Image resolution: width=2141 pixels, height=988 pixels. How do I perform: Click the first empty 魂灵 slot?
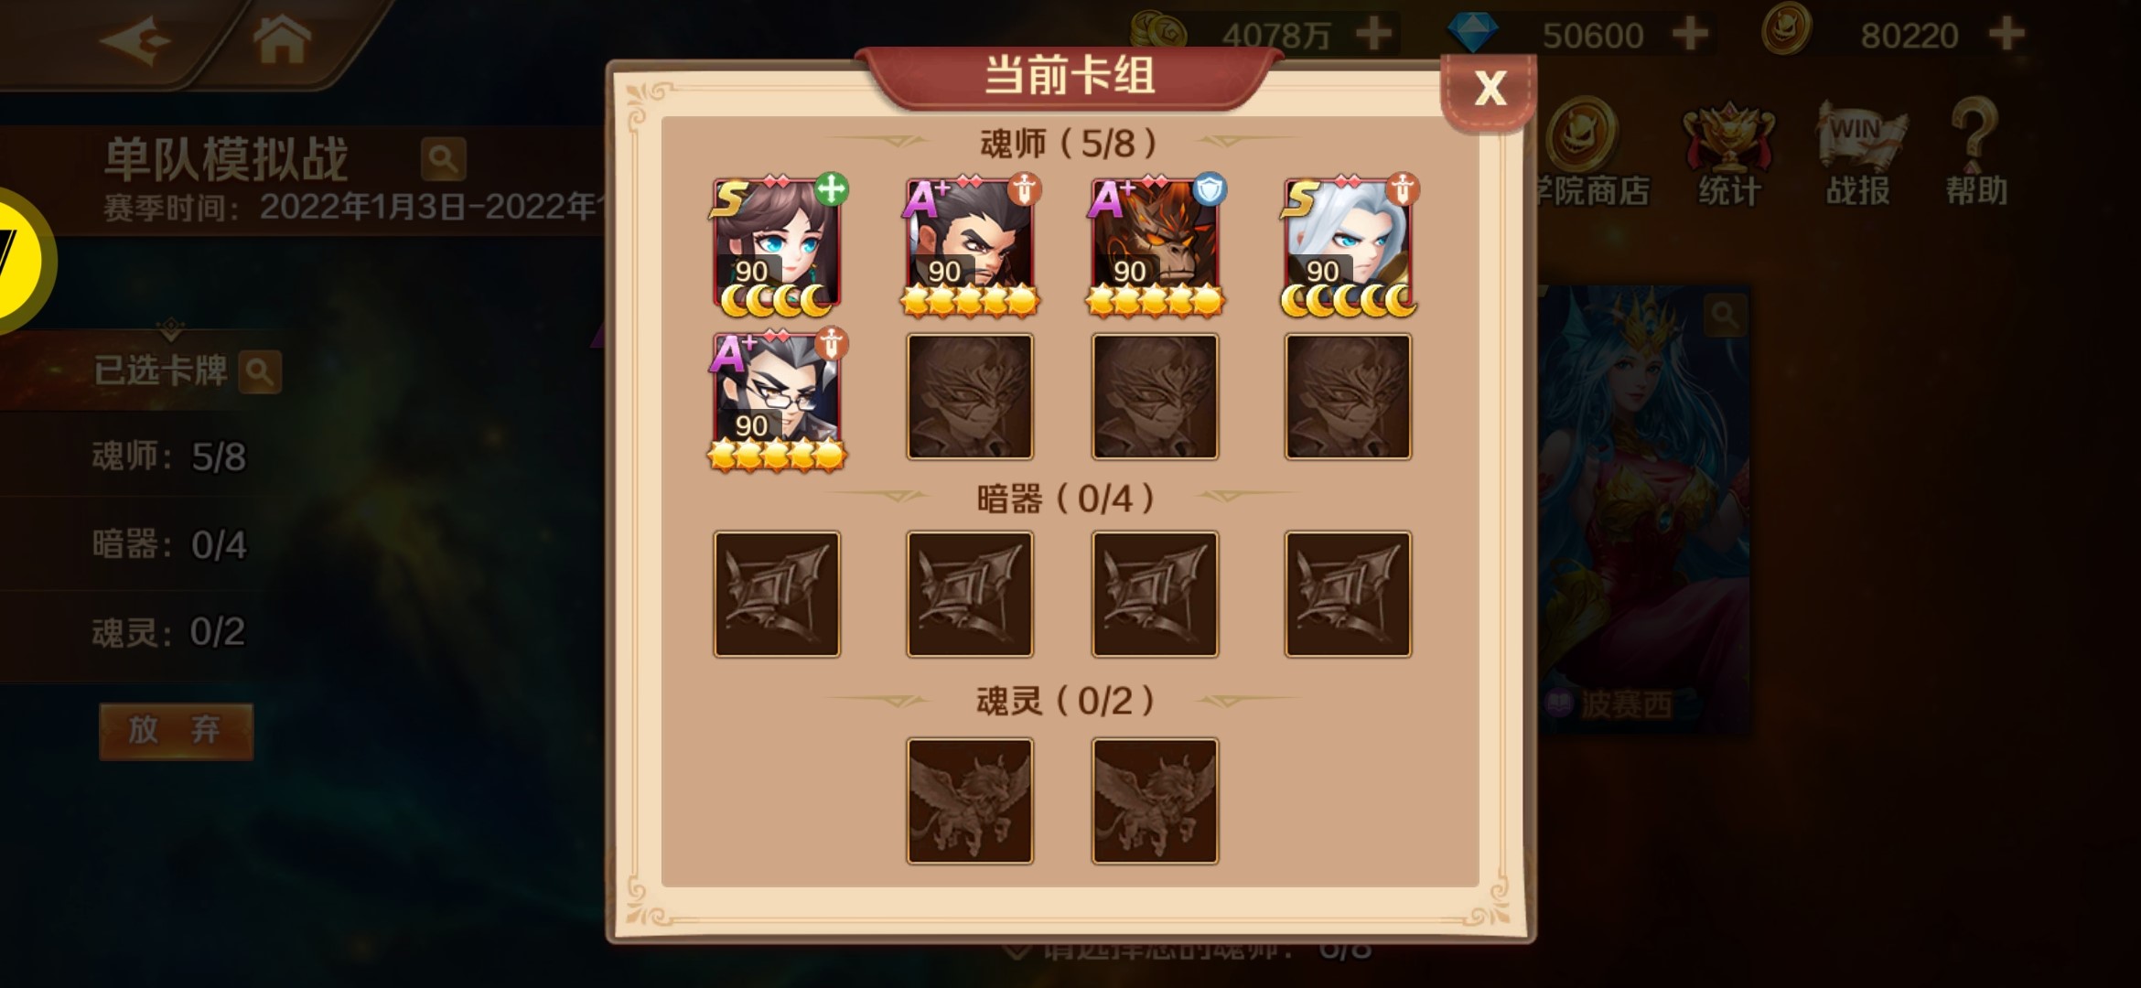(970, 801)
